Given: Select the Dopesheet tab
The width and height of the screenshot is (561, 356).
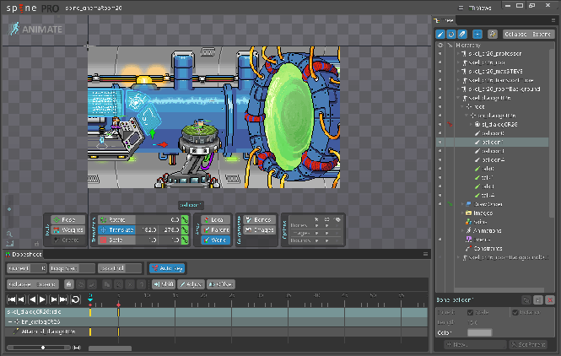Looking at the screenshot, I should 24,255.
